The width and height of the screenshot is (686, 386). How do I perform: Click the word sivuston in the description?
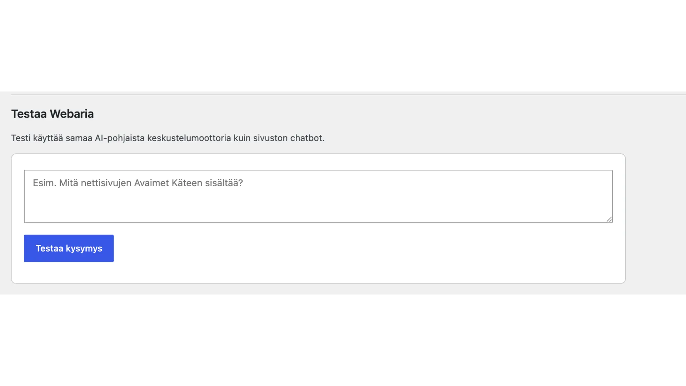tap(270, 138)
